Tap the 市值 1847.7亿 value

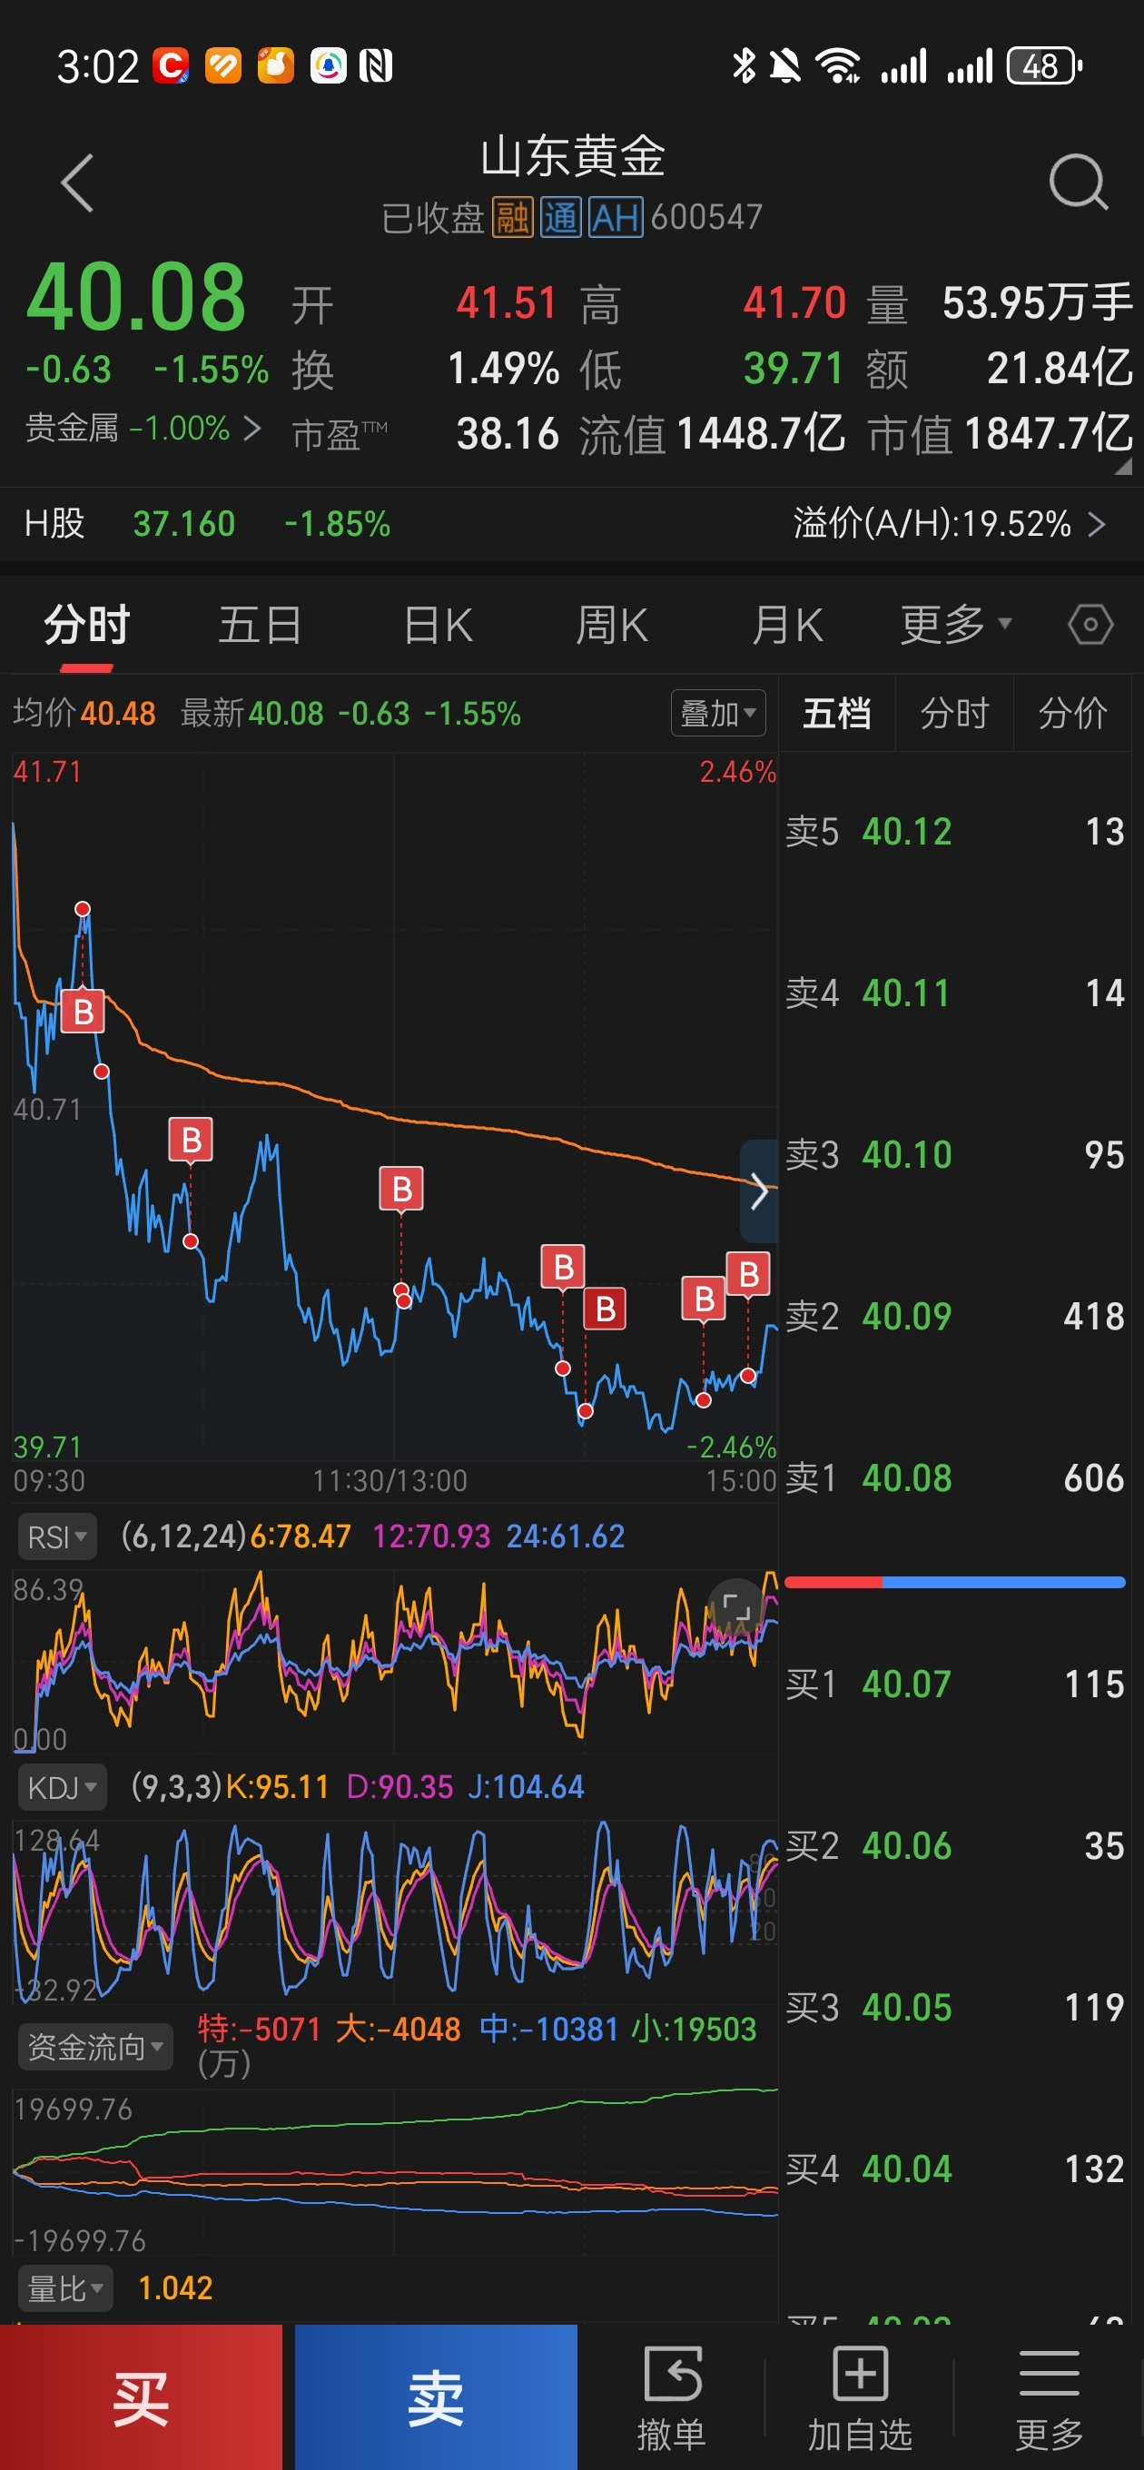point(1048,433)
